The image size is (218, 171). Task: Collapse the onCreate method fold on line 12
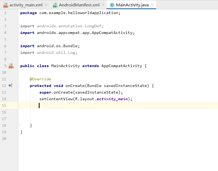18,86
